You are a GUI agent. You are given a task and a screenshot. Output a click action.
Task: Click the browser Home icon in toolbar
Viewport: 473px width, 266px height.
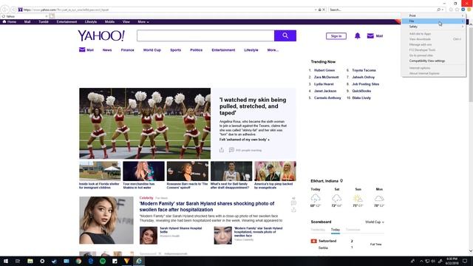tap(451, 10)
